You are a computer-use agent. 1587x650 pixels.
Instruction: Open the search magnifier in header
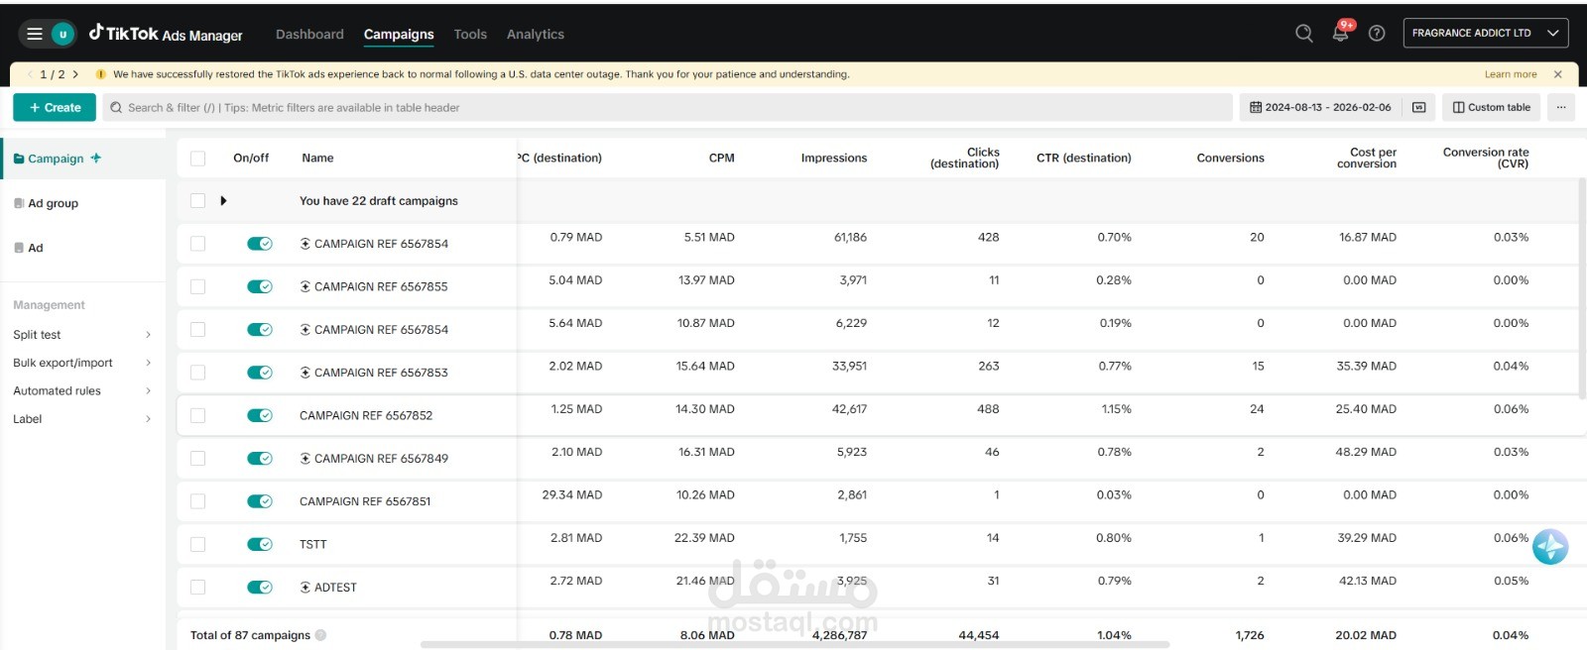click(1304, 34)
